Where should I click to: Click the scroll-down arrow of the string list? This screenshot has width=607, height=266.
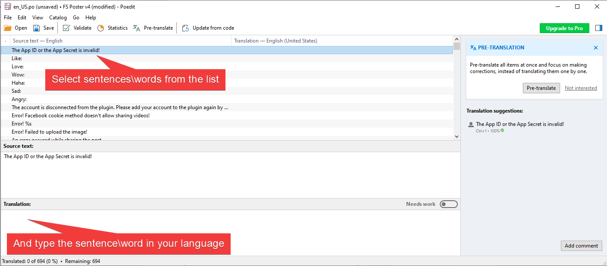457,137
